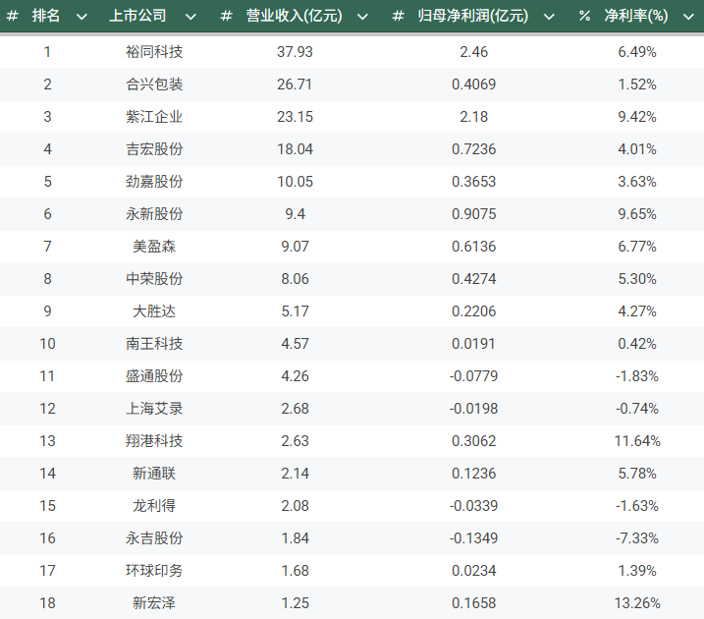Select net profit value 0.4069
704x619 pixels.
click(473, 84)
